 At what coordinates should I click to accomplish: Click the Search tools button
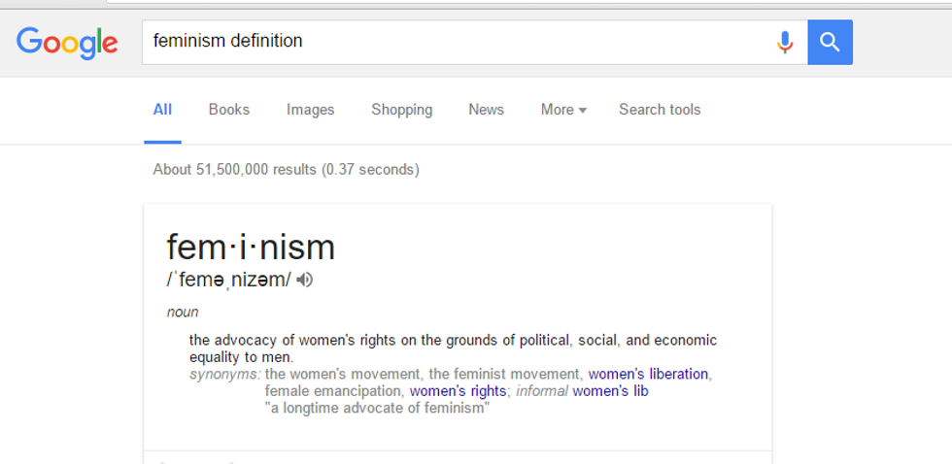660,110
